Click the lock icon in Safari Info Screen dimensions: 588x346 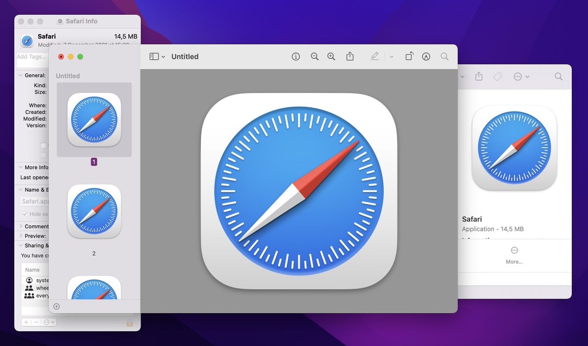coord(130,323)
